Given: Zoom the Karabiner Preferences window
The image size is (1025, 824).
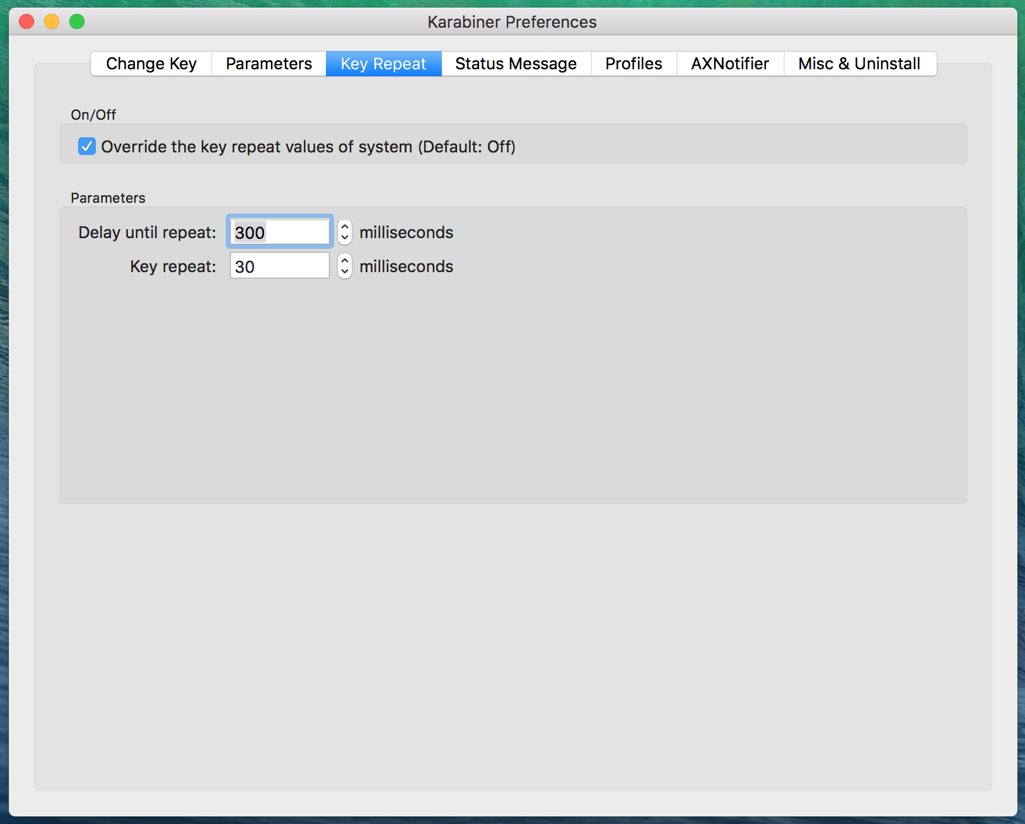Looking at the screenshot, I should pos(77,21).
